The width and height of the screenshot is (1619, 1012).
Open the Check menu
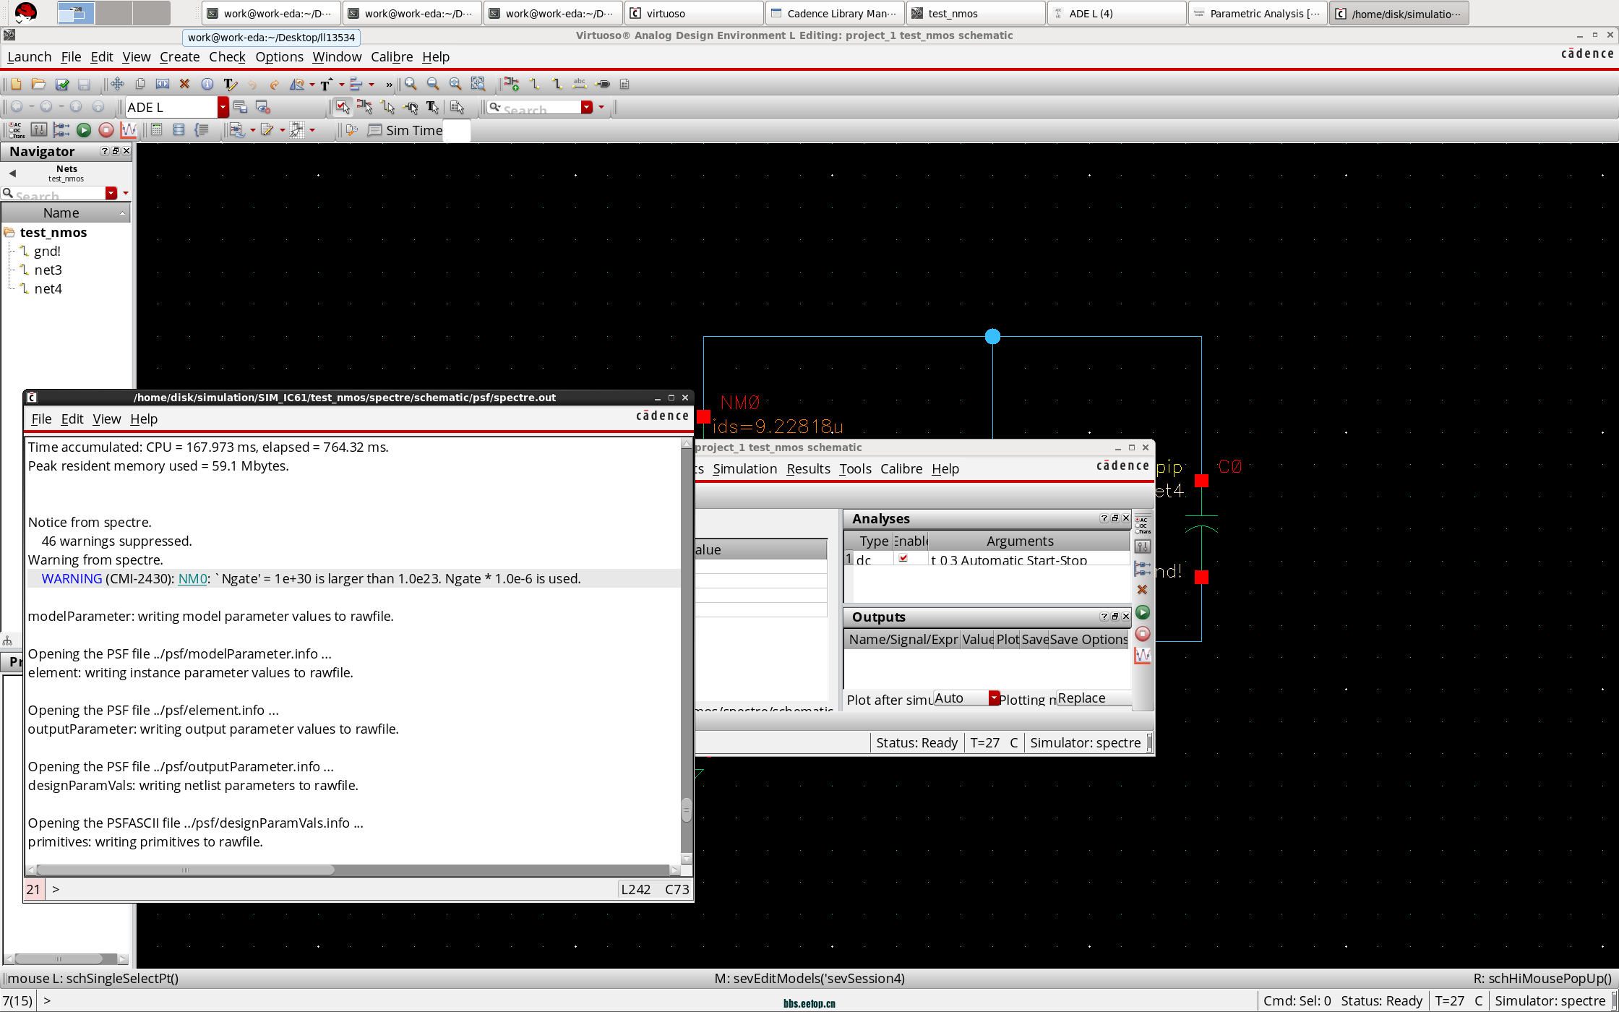(x=227, y=56)
